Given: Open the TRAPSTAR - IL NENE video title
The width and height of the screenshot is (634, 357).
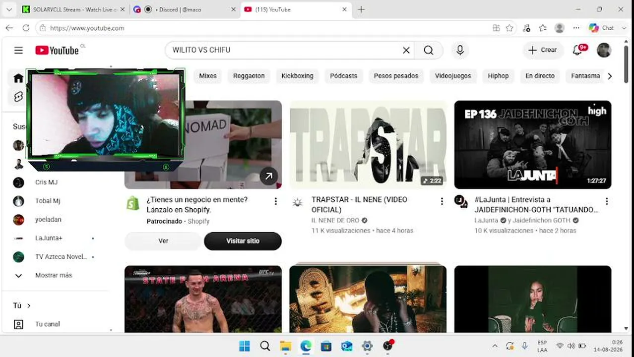Looking at the screenshot, I should (x=360, y=205).
